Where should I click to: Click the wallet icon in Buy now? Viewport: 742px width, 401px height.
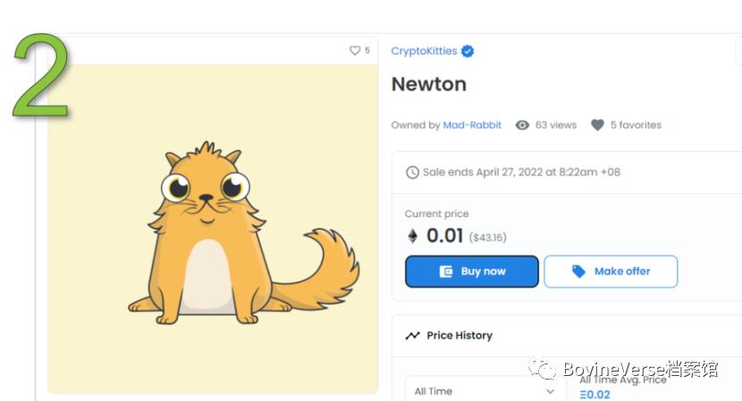coord(446,272)
